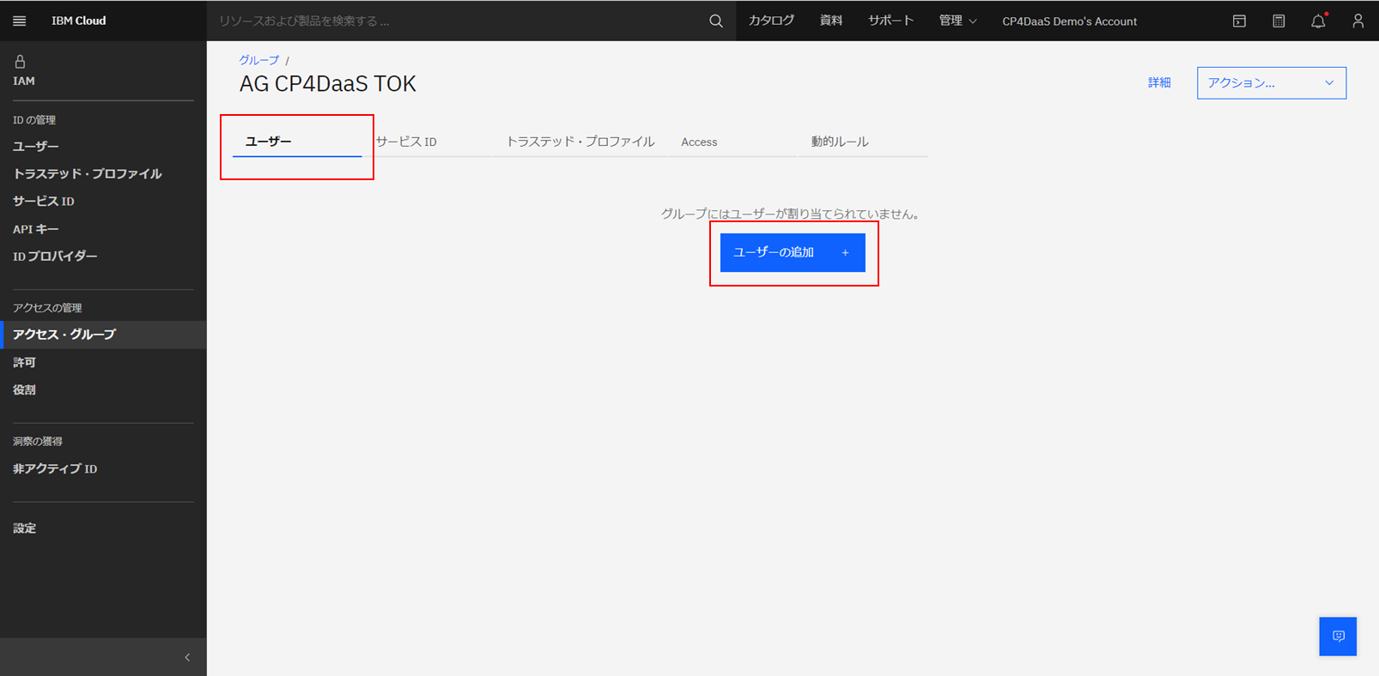The image size is (1379, 676).
Task: Open the カタログ menu item
Action: 771,21
